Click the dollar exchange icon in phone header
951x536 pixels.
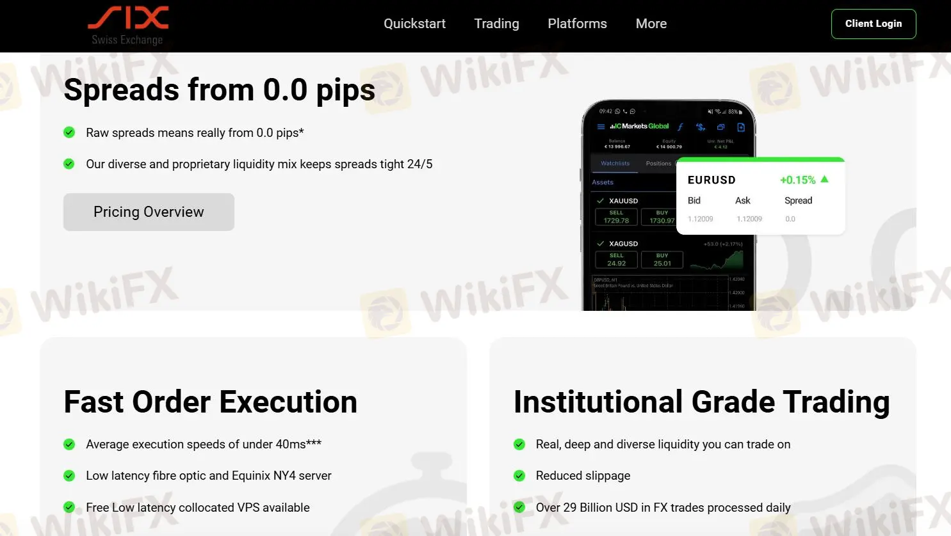pyautogui.click(x=701, y=127)
